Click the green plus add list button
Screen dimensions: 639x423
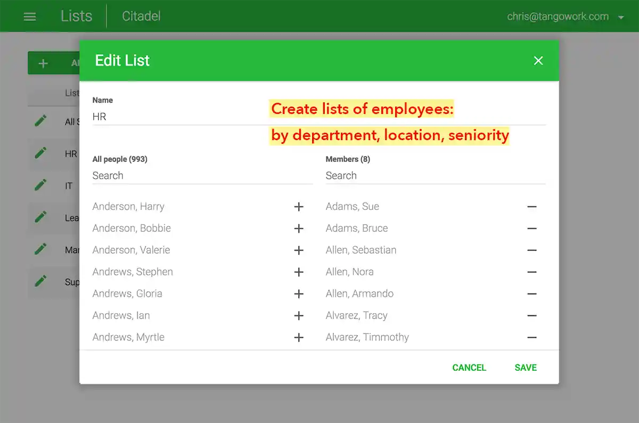[53, 63]
